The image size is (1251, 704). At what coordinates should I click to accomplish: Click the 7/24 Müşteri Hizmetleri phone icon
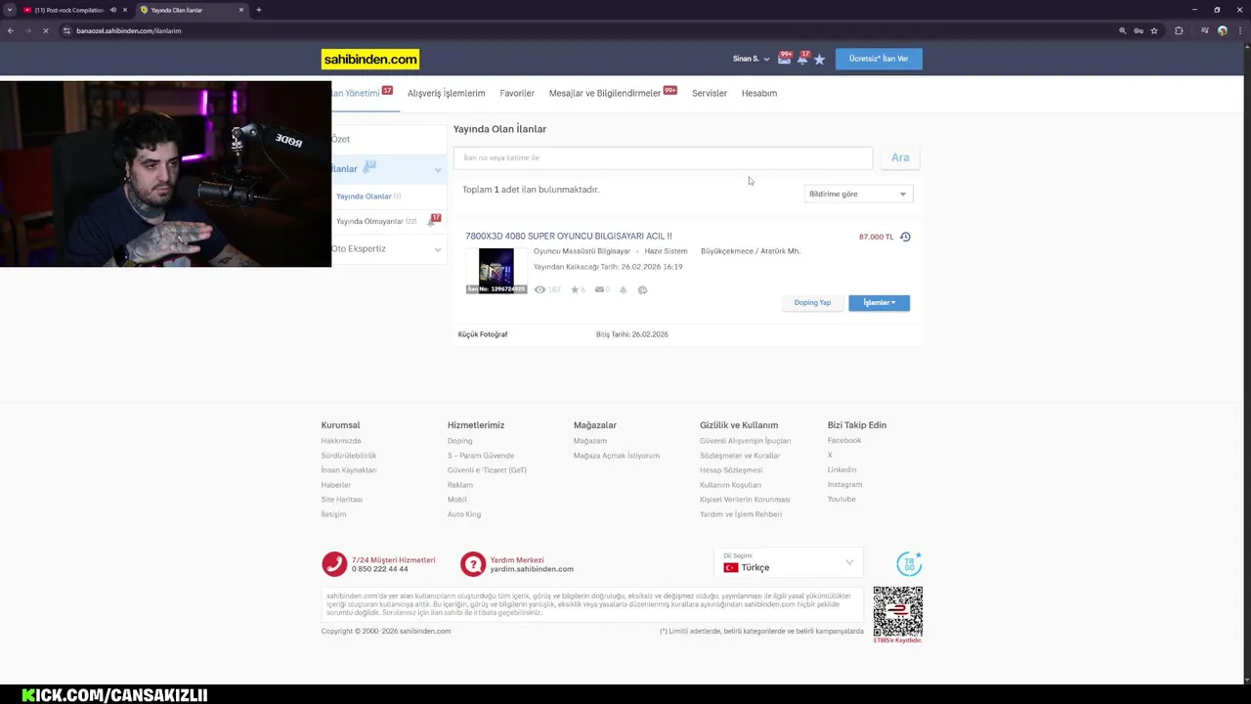pyautogui.click(x=334, y=564)
